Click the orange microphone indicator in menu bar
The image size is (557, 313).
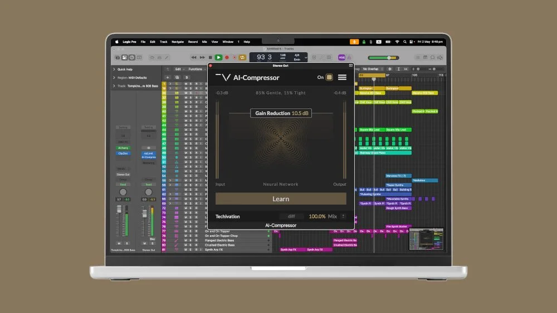click(354, 42)
